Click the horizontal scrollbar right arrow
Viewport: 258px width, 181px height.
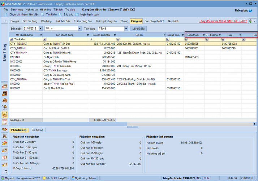(255, 124)
